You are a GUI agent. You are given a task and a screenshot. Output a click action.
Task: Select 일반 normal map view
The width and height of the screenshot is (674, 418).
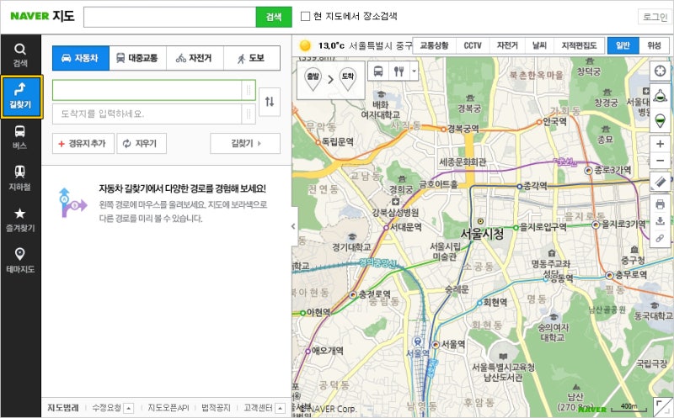623,45
